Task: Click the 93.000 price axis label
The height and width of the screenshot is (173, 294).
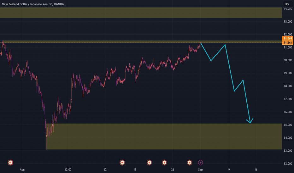Action: 288,22
